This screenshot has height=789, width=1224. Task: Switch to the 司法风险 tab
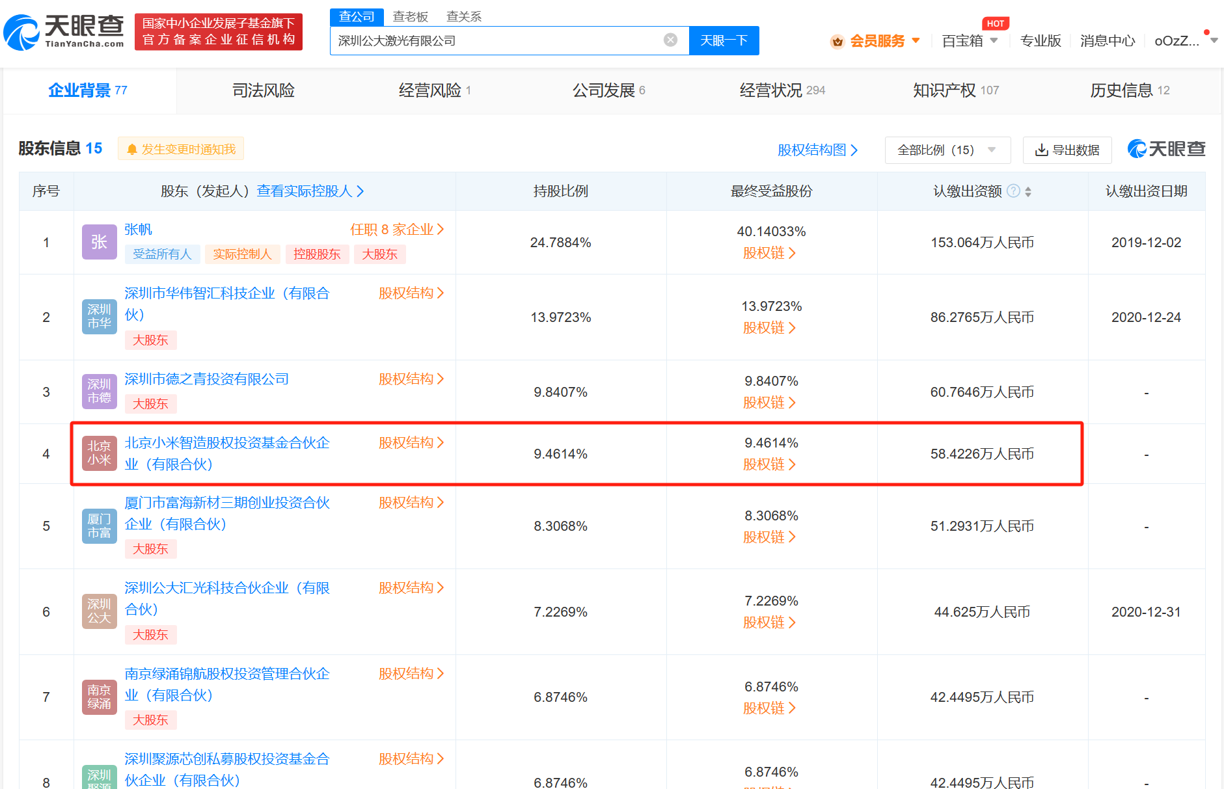[264, 90]
